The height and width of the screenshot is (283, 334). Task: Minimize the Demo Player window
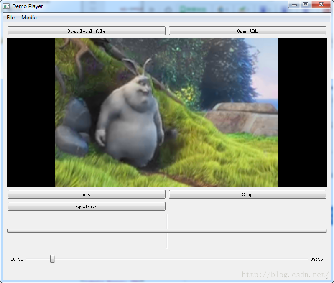coord(294,5)
